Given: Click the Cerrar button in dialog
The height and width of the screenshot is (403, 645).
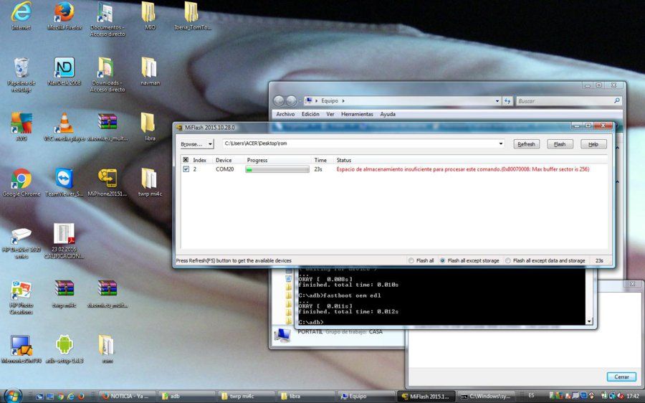Looking at the screenshot, I should pos(621,376).
